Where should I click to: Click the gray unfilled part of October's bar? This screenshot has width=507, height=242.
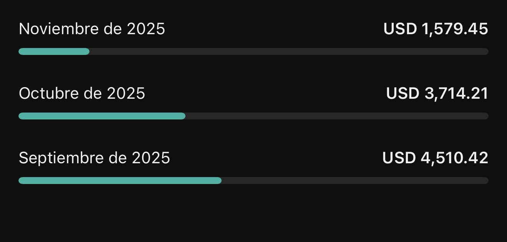336,116
